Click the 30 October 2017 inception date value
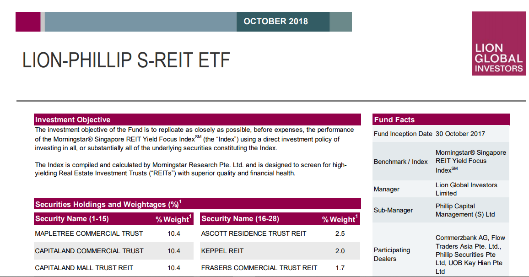 pos(460,134)
